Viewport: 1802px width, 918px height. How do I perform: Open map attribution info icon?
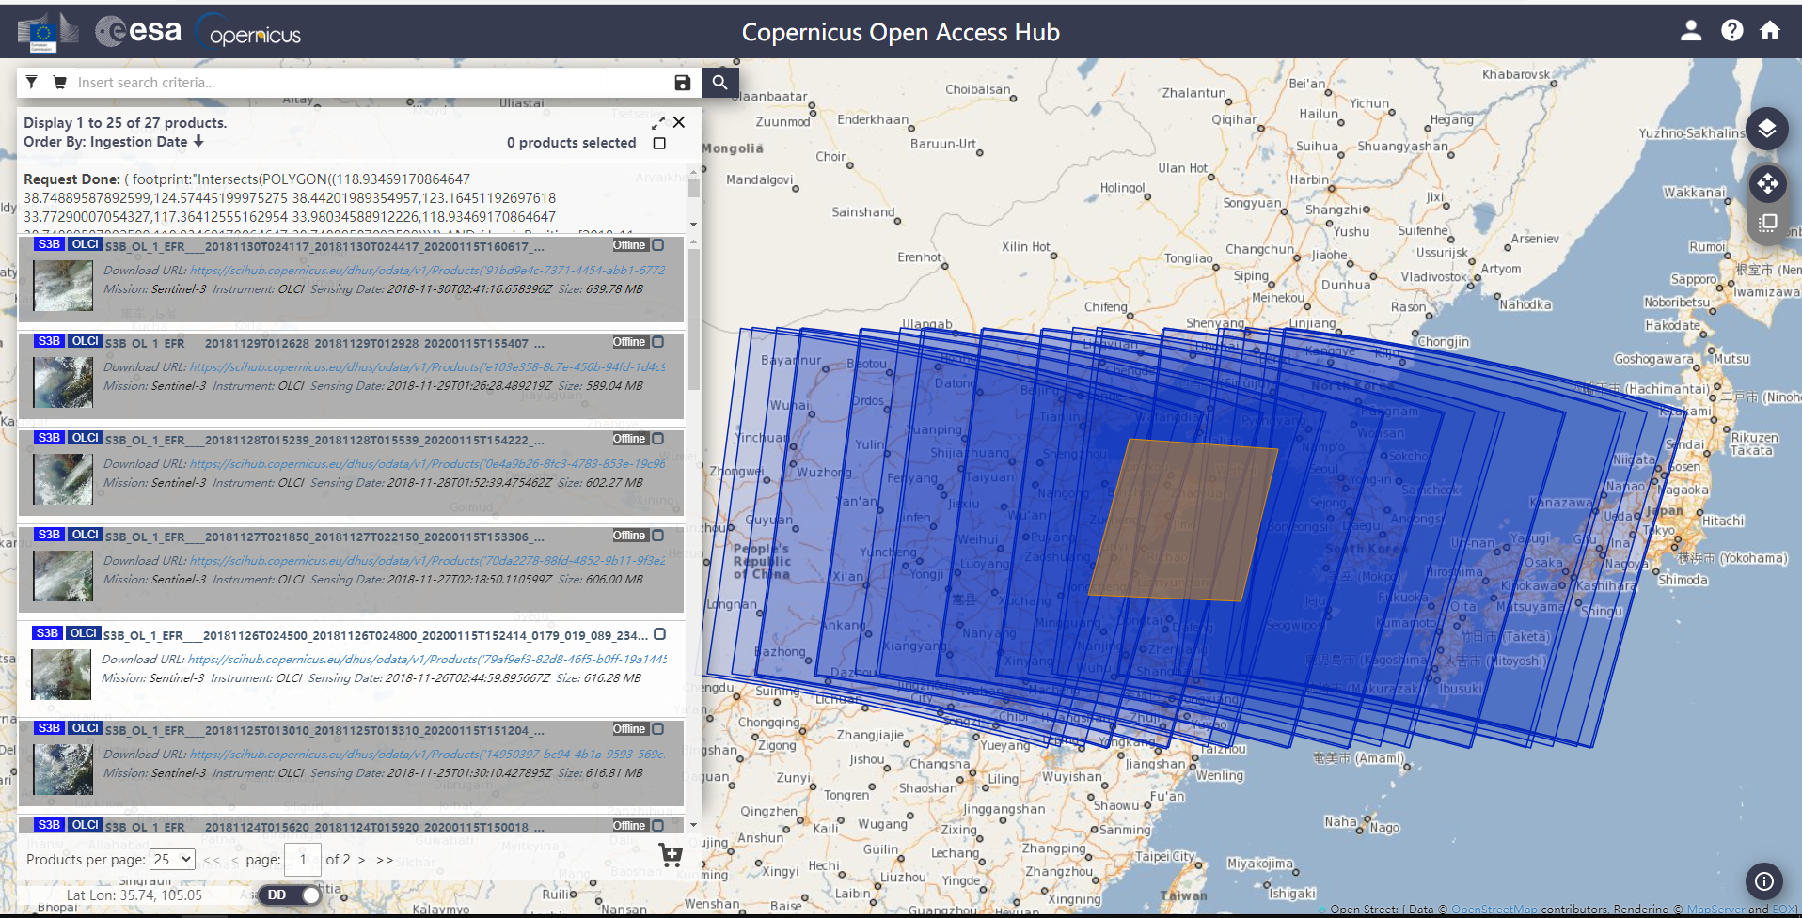pos(1764,881)
